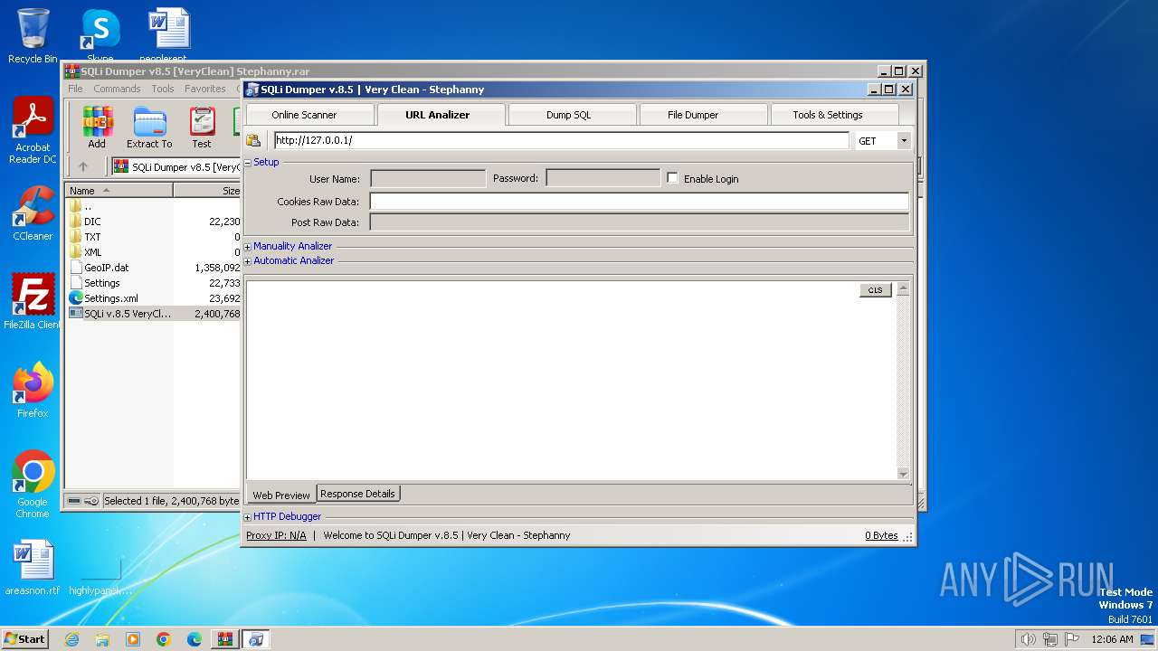Collapse the Setup section

click(248, 163)
